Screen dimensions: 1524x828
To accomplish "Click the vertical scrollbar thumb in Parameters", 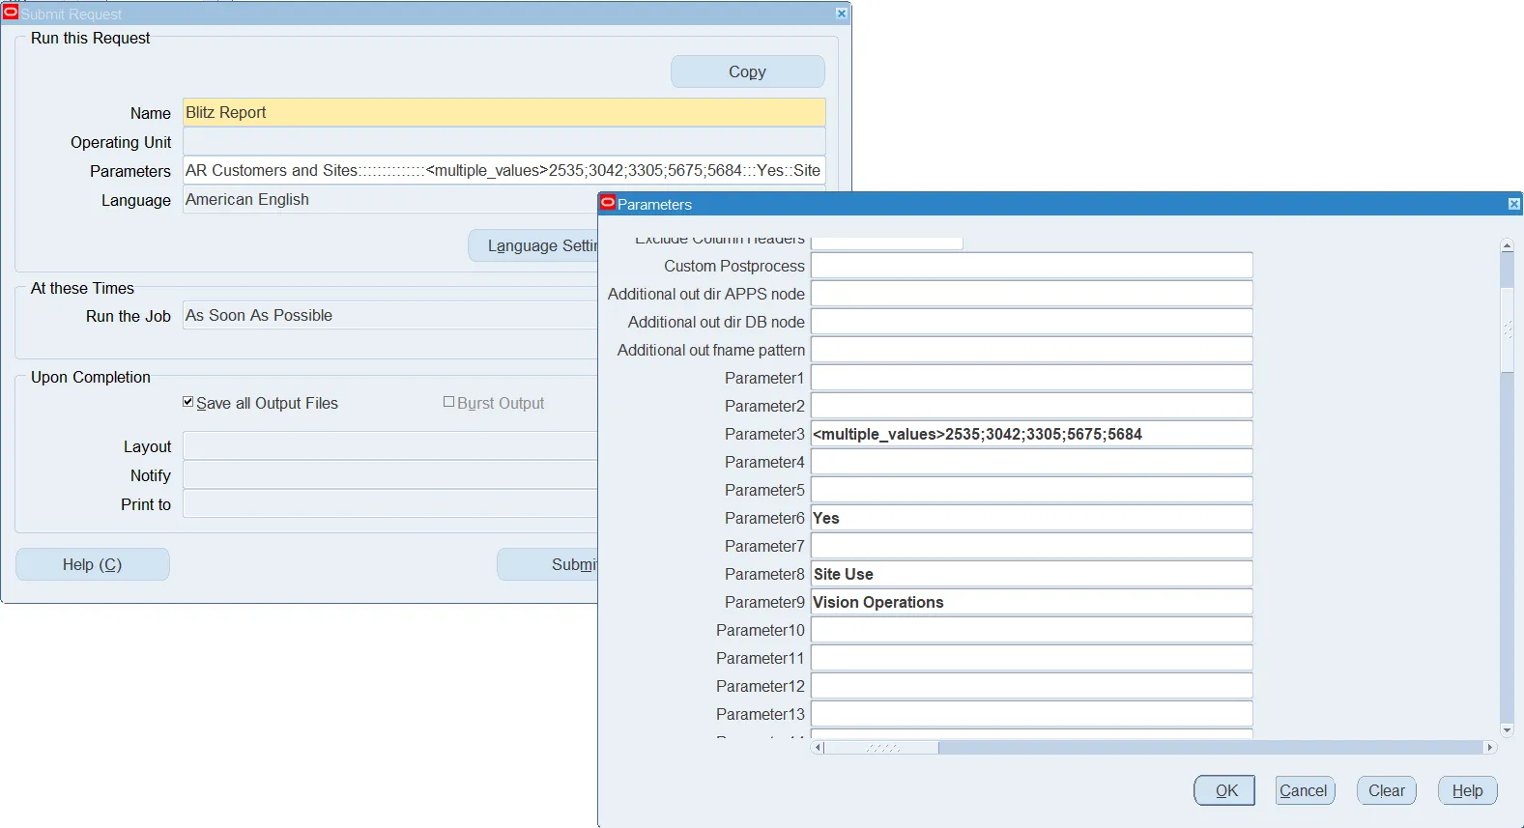I will (1507, 329).
